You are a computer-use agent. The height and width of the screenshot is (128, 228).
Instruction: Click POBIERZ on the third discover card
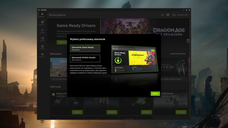[x=146, y=112]
